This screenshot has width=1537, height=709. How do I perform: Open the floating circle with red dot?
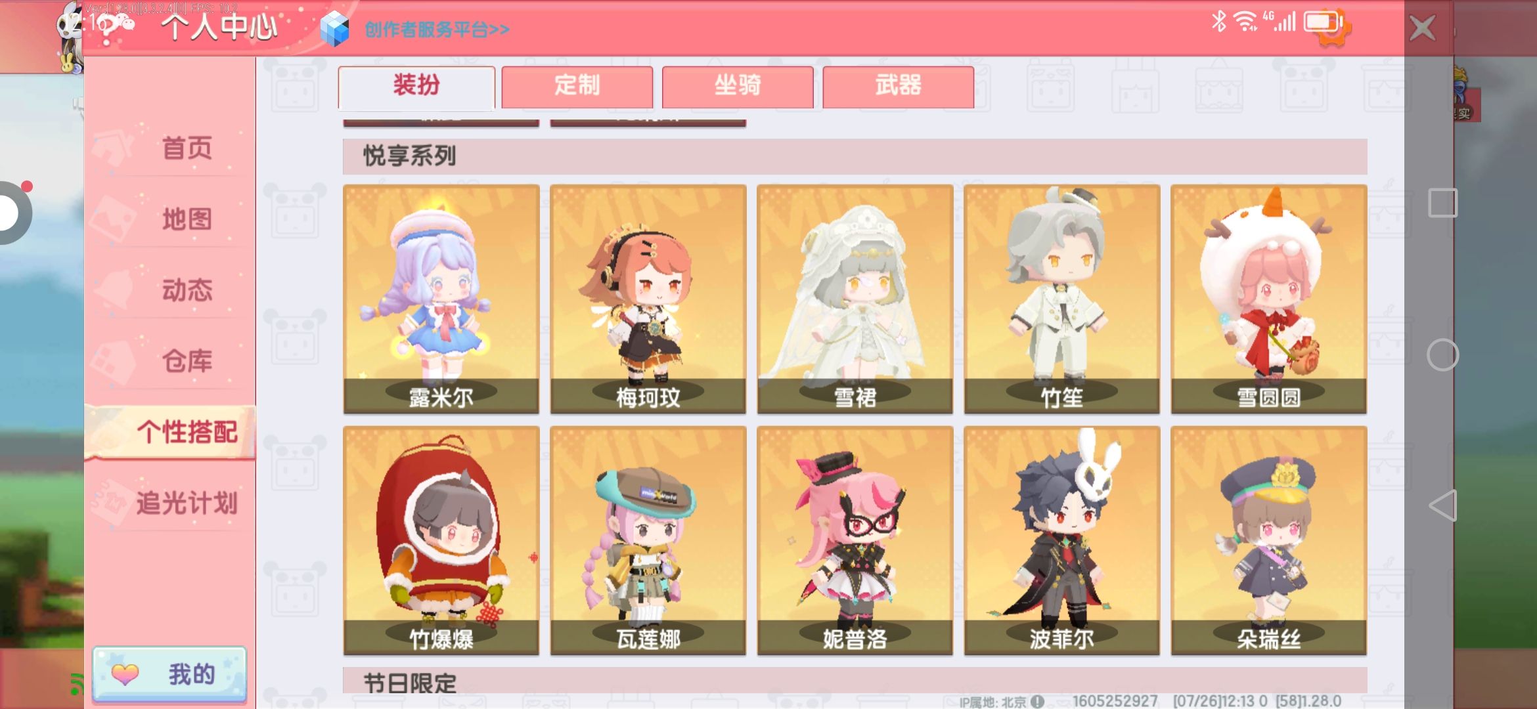(13, 211)
